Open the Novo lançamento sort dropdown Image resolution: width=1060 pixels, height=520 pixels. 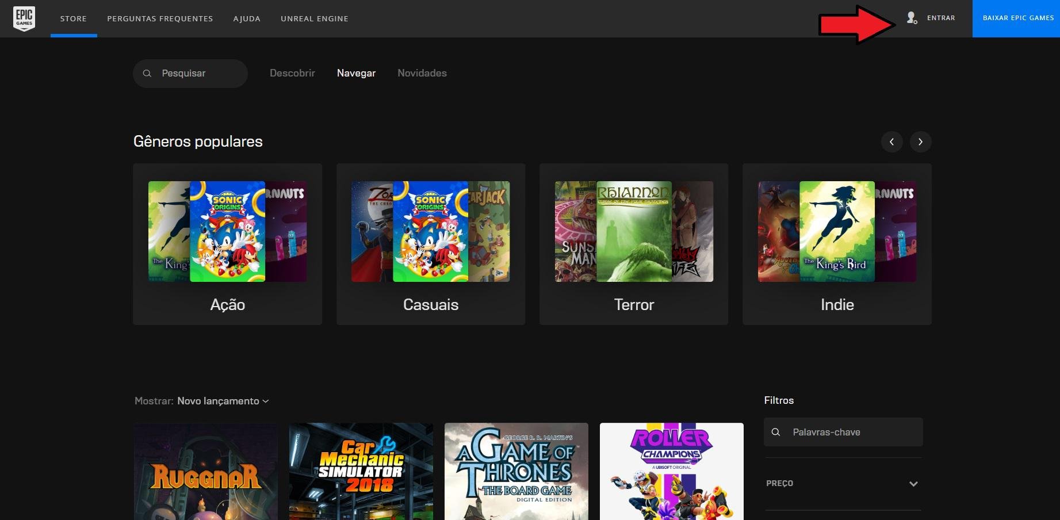tap(223, 401)
